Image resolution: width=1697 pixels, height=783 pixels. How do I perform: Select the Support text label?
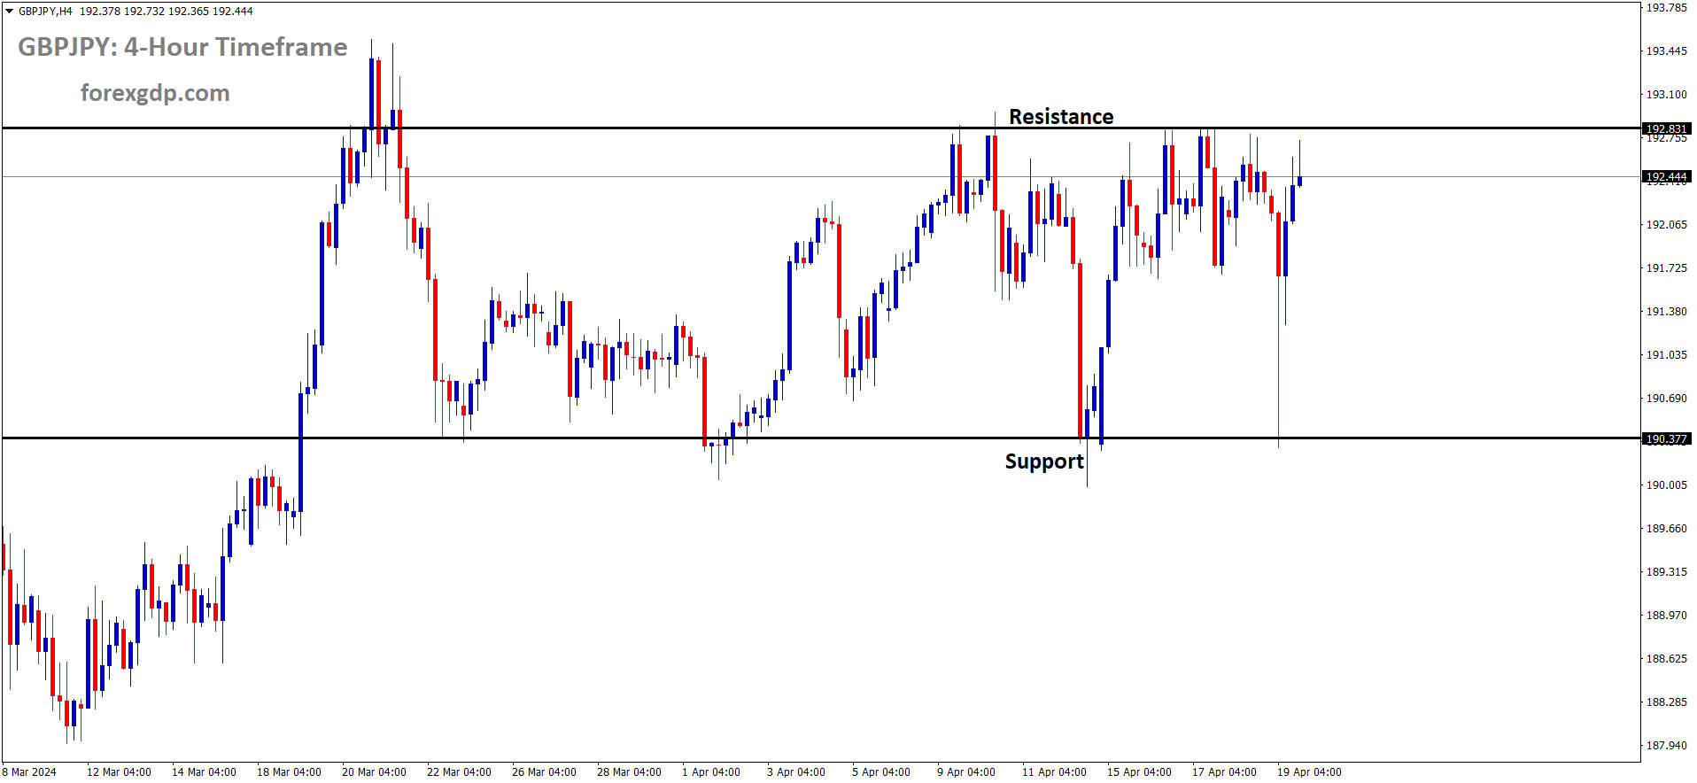1044,461
